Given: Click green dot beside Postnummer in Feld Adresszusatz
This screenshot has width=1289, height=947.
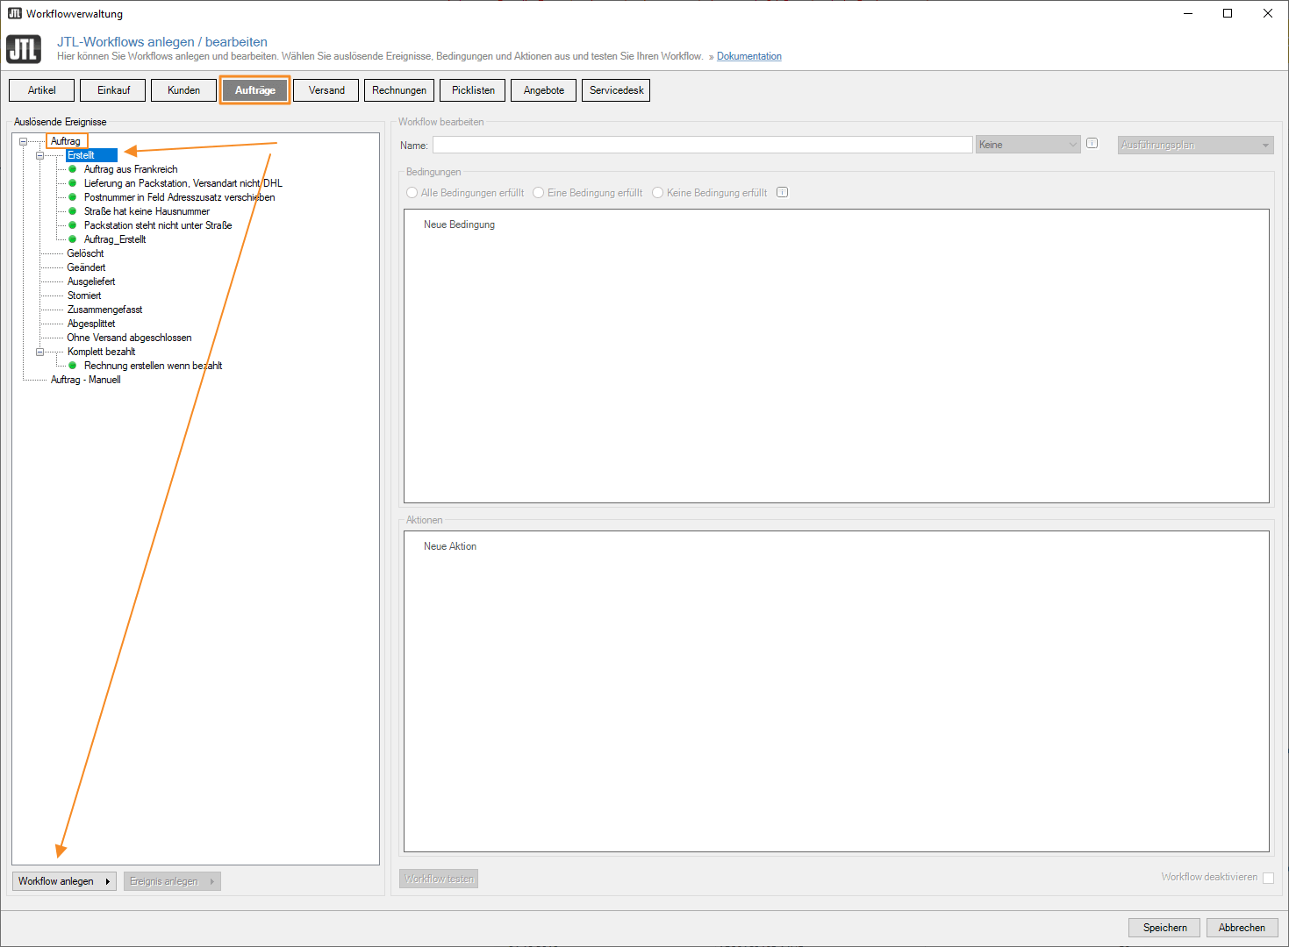Looking at the screenshot, I should coord(73,197).
